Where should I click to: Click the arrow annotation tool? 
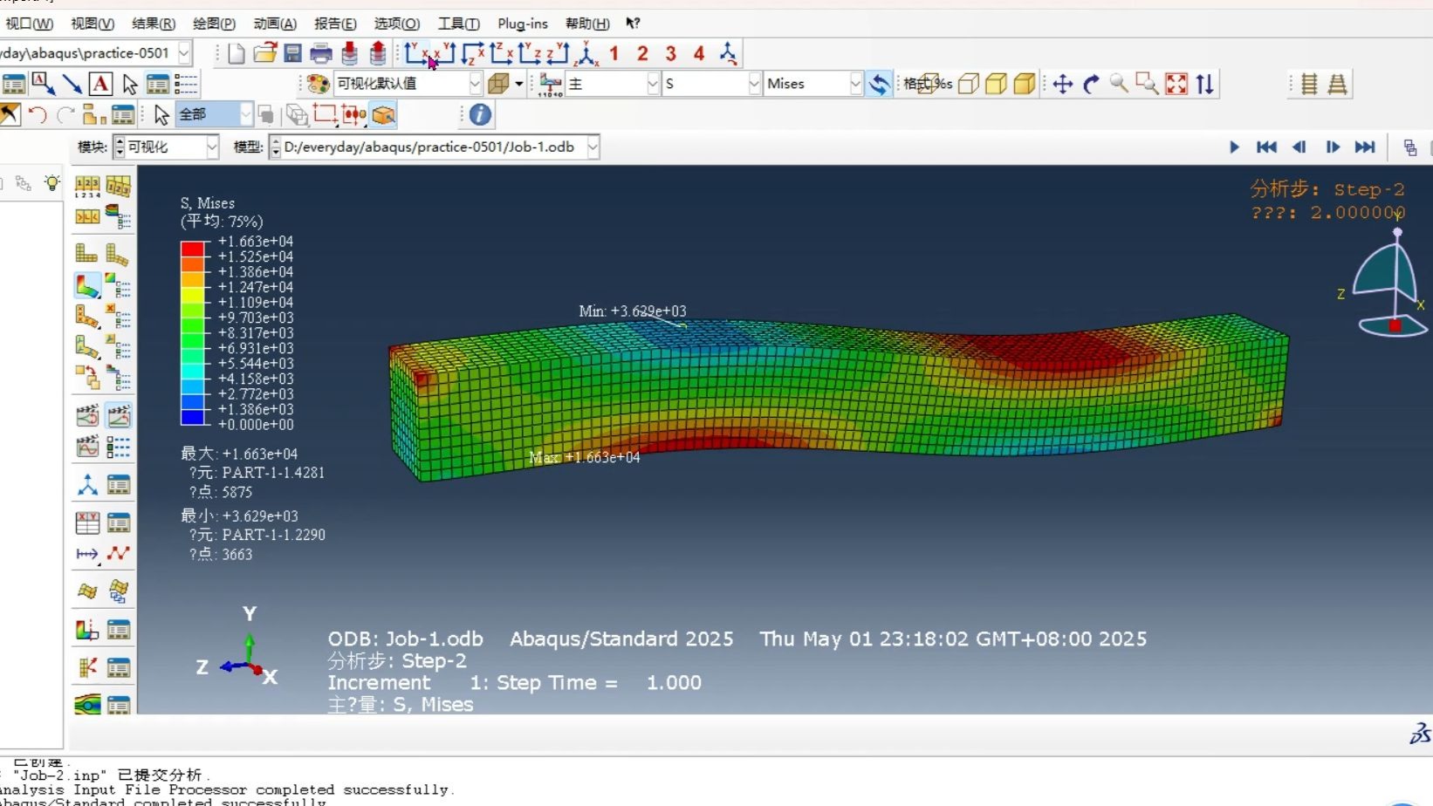click(72, 84)
